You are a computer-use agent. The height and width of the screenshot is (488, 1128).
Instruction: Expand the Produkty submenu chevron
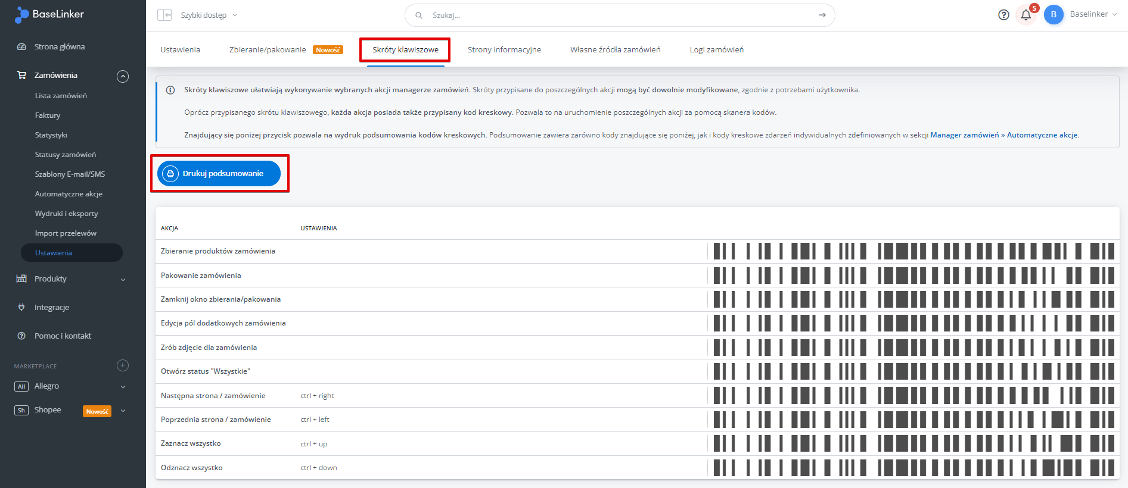123,279
